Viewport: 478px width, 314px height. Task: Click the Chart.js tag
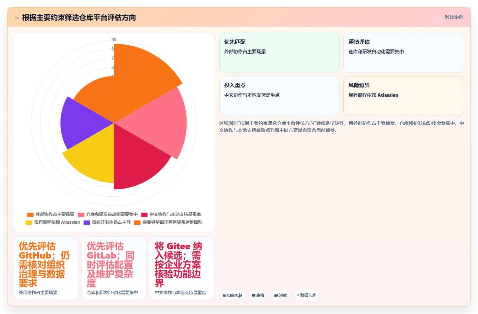point(232,295)
